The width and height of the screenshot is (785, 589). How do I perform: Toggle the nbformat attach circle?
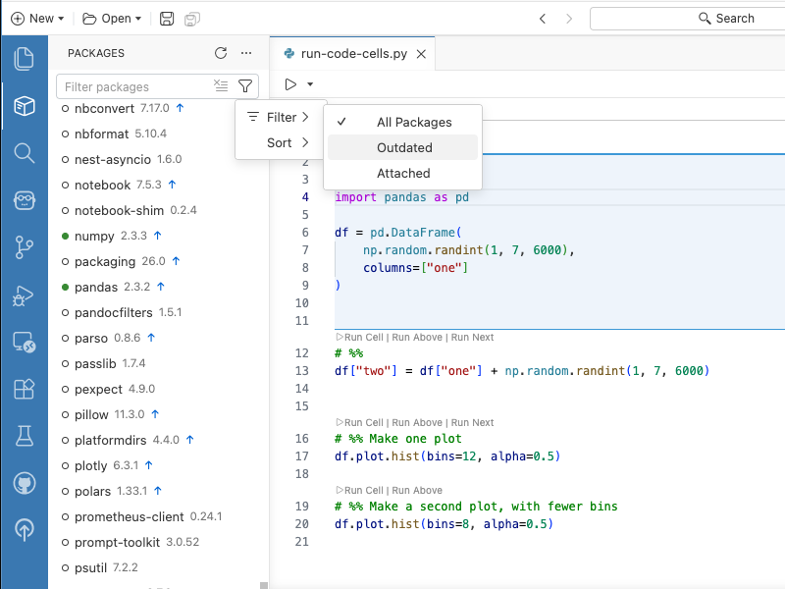65,134
